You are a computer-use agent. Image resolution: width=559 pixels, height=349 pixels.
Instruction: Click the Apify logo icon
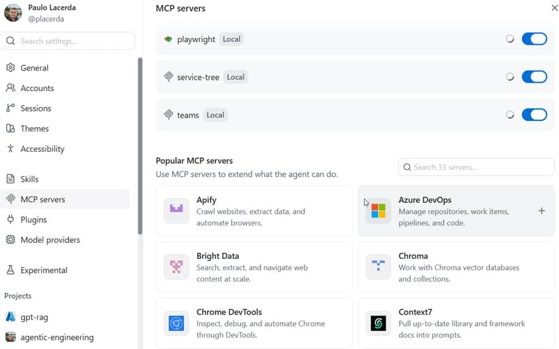[x=176, y=211]
